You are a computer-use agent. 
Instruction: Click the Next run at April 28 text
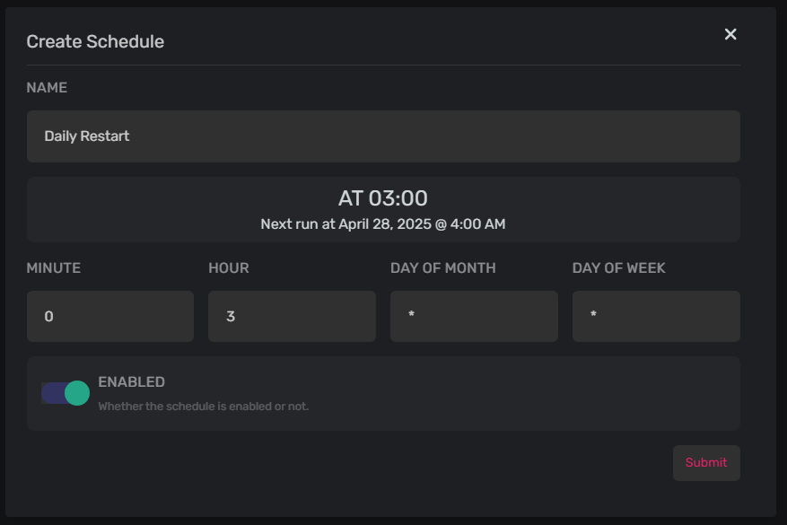click(x=383, y=223)
